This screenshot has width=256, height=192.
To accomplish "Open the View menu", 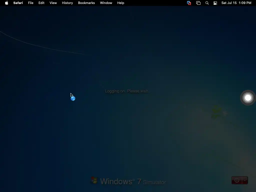I will tap(53, 3).
